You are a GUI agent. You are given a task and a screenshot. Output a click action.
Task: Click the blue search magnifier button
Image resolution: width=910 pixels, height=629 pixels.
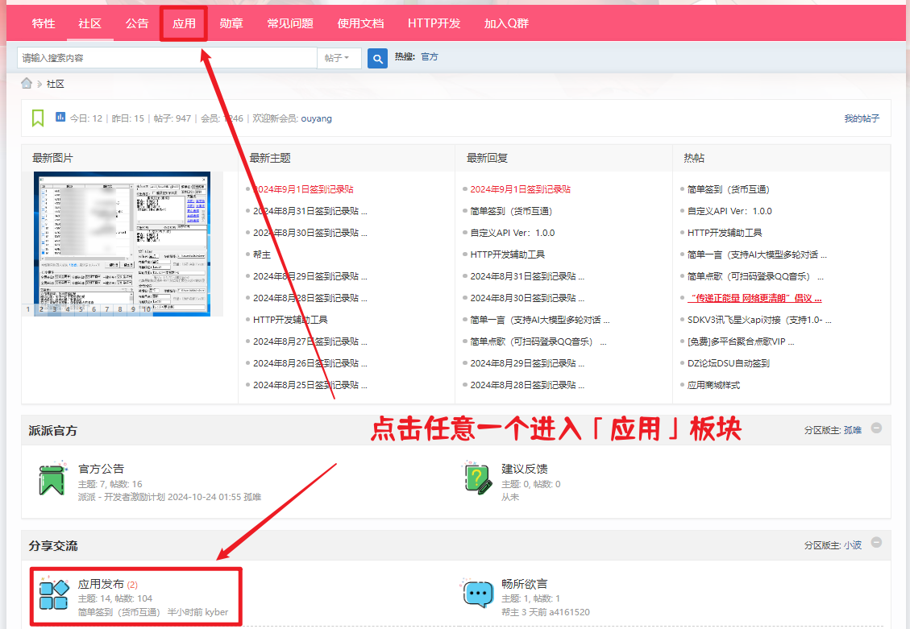click(x=377, y=58)
